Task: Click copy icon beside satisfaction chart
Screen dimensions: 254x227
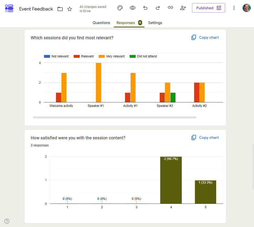Action: pyautogui.click(x=194, y=137)
